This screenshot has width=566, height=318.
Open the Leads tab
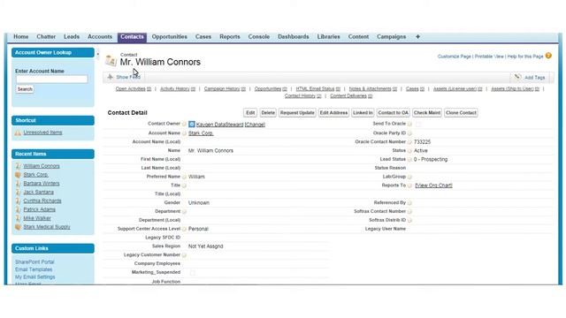pos(72,37)
